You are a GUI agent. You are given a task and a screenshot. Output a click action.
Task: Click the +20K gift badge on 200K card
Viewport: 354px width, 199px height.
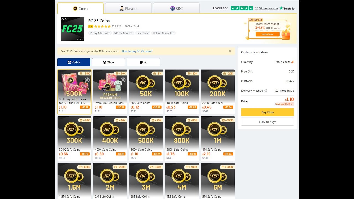pos(228,74)
